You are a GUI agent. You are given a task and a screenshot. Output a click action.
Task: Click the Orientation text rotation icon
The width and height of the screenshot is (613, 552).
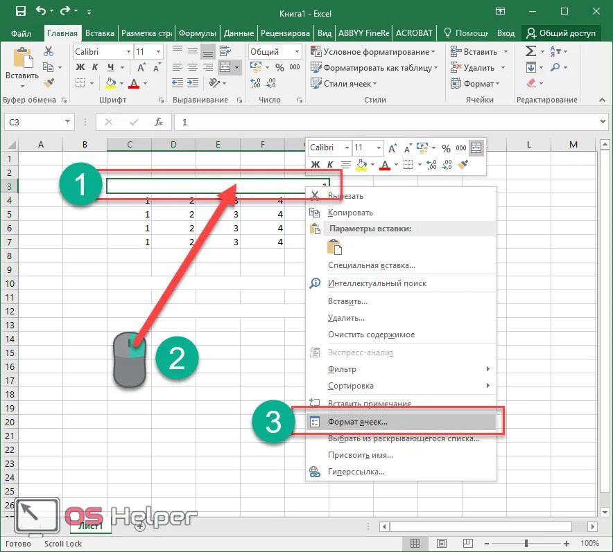[214, 82]
